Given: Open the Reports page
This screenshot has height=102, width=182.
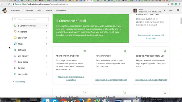Looking at the screenshot, I should (49, 10).
